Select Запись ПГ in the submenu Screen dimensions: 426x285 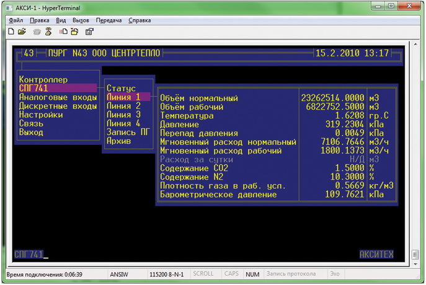128,132
